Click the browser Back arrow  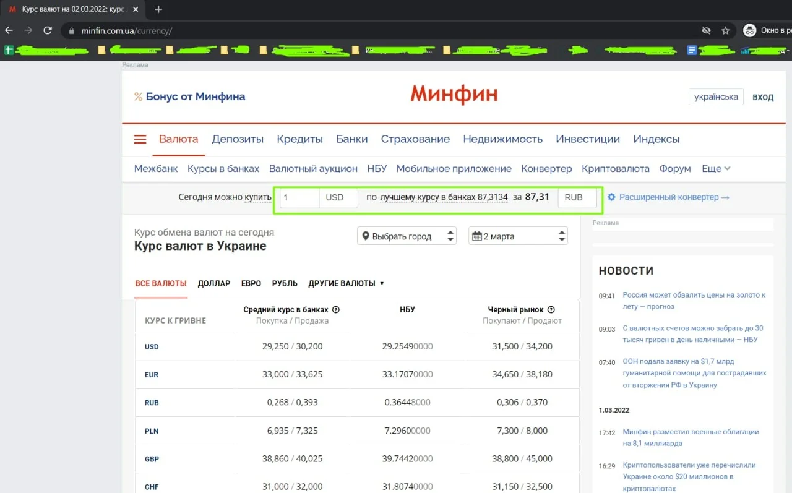(9, 30)
